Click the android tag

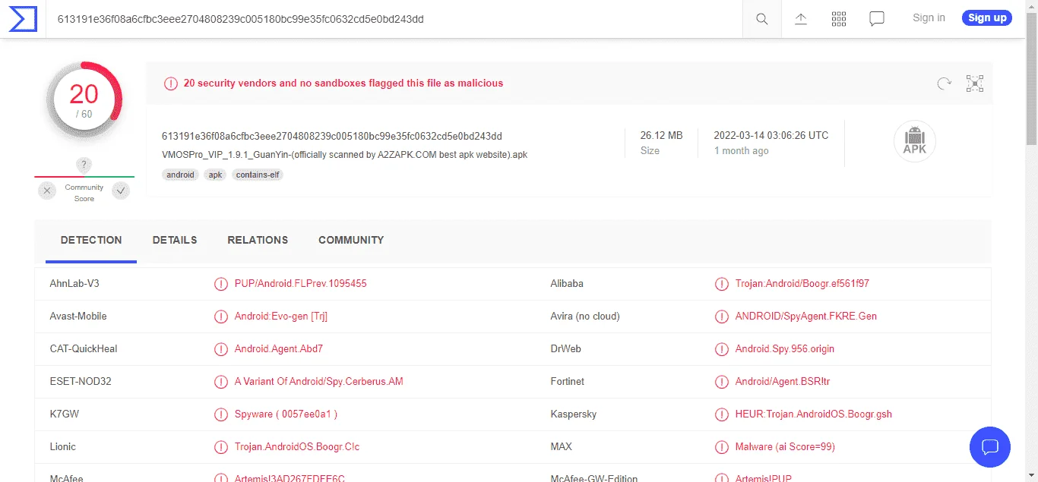point(180,175)
